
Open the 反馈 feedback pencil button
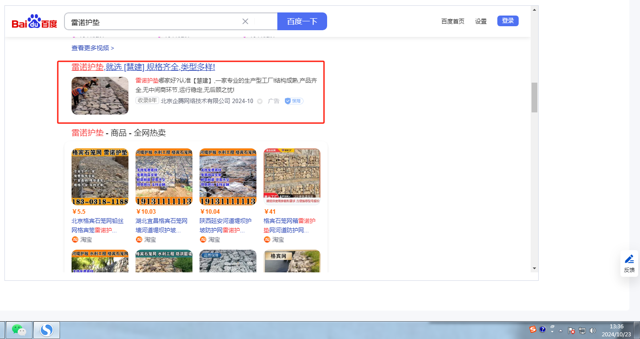(x=629, y=263)
